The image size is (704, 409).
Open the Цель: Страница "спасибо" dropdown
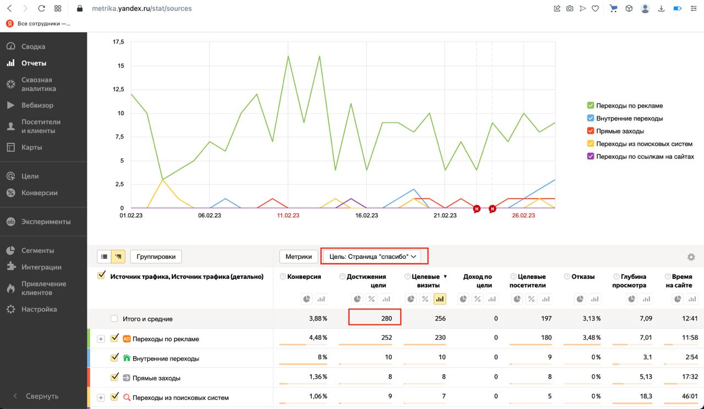coord(374,256)
